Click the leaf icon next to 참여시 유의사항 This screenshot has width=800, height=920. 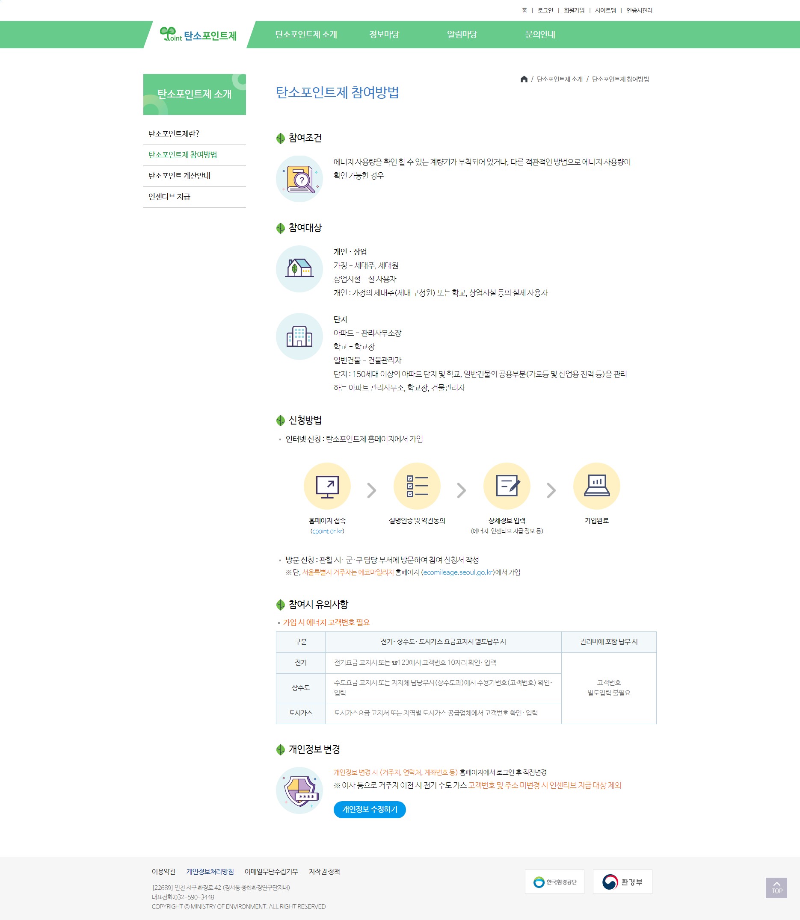(x=280, y=604)
